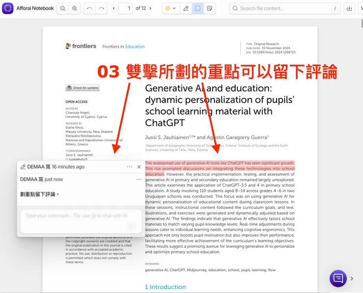Click the DEMAA 16 minutes ago header
Viewport: 363px width, 293px height.
(56, 167)
